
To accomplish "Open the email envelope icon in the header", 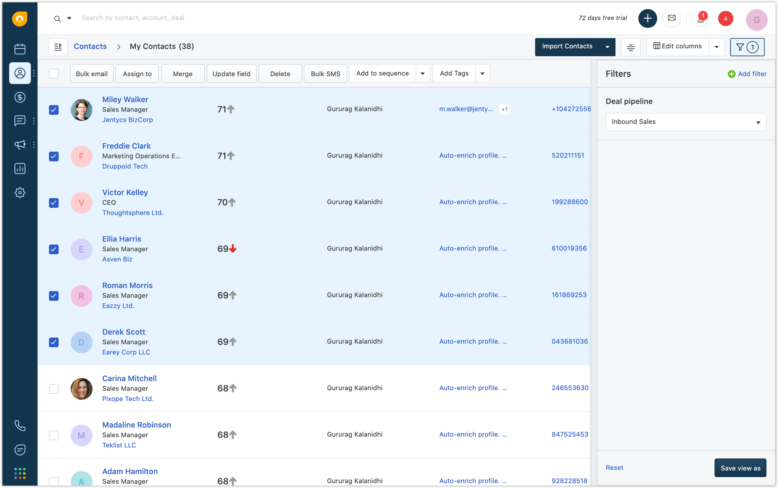I will [672, 18].
